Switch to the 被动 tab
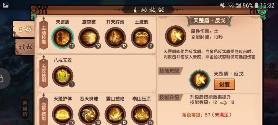This screenshot has height=125, width=278. coord(25,47)
